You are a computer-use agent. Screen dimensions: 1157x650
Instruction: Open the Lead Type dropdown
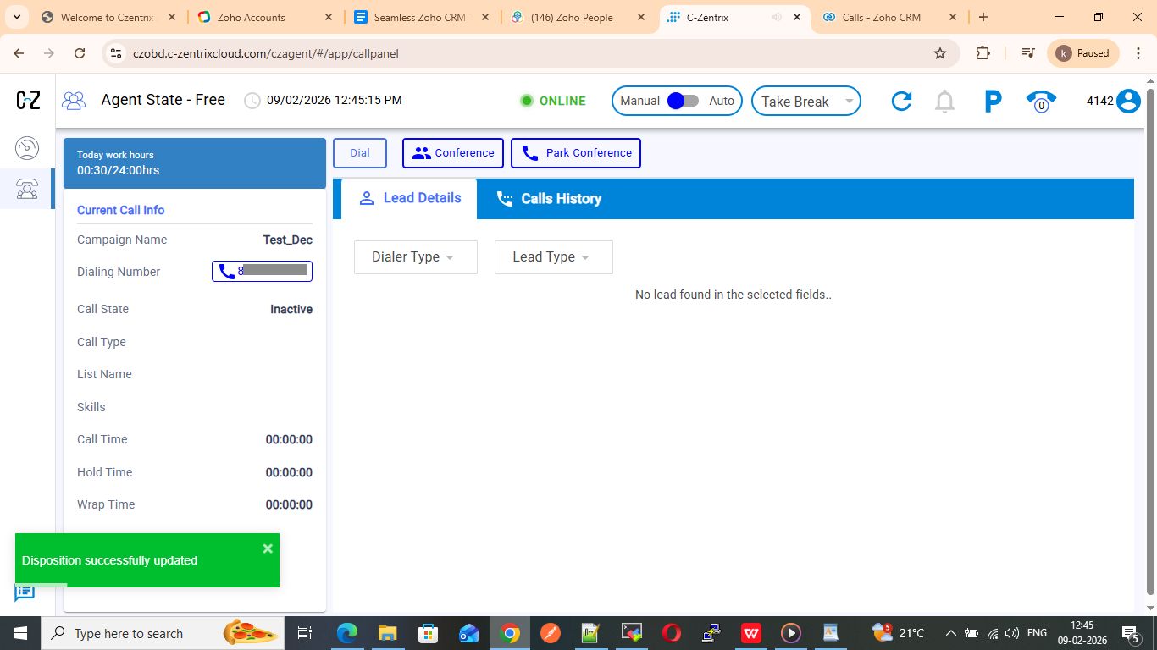[553, 257]
